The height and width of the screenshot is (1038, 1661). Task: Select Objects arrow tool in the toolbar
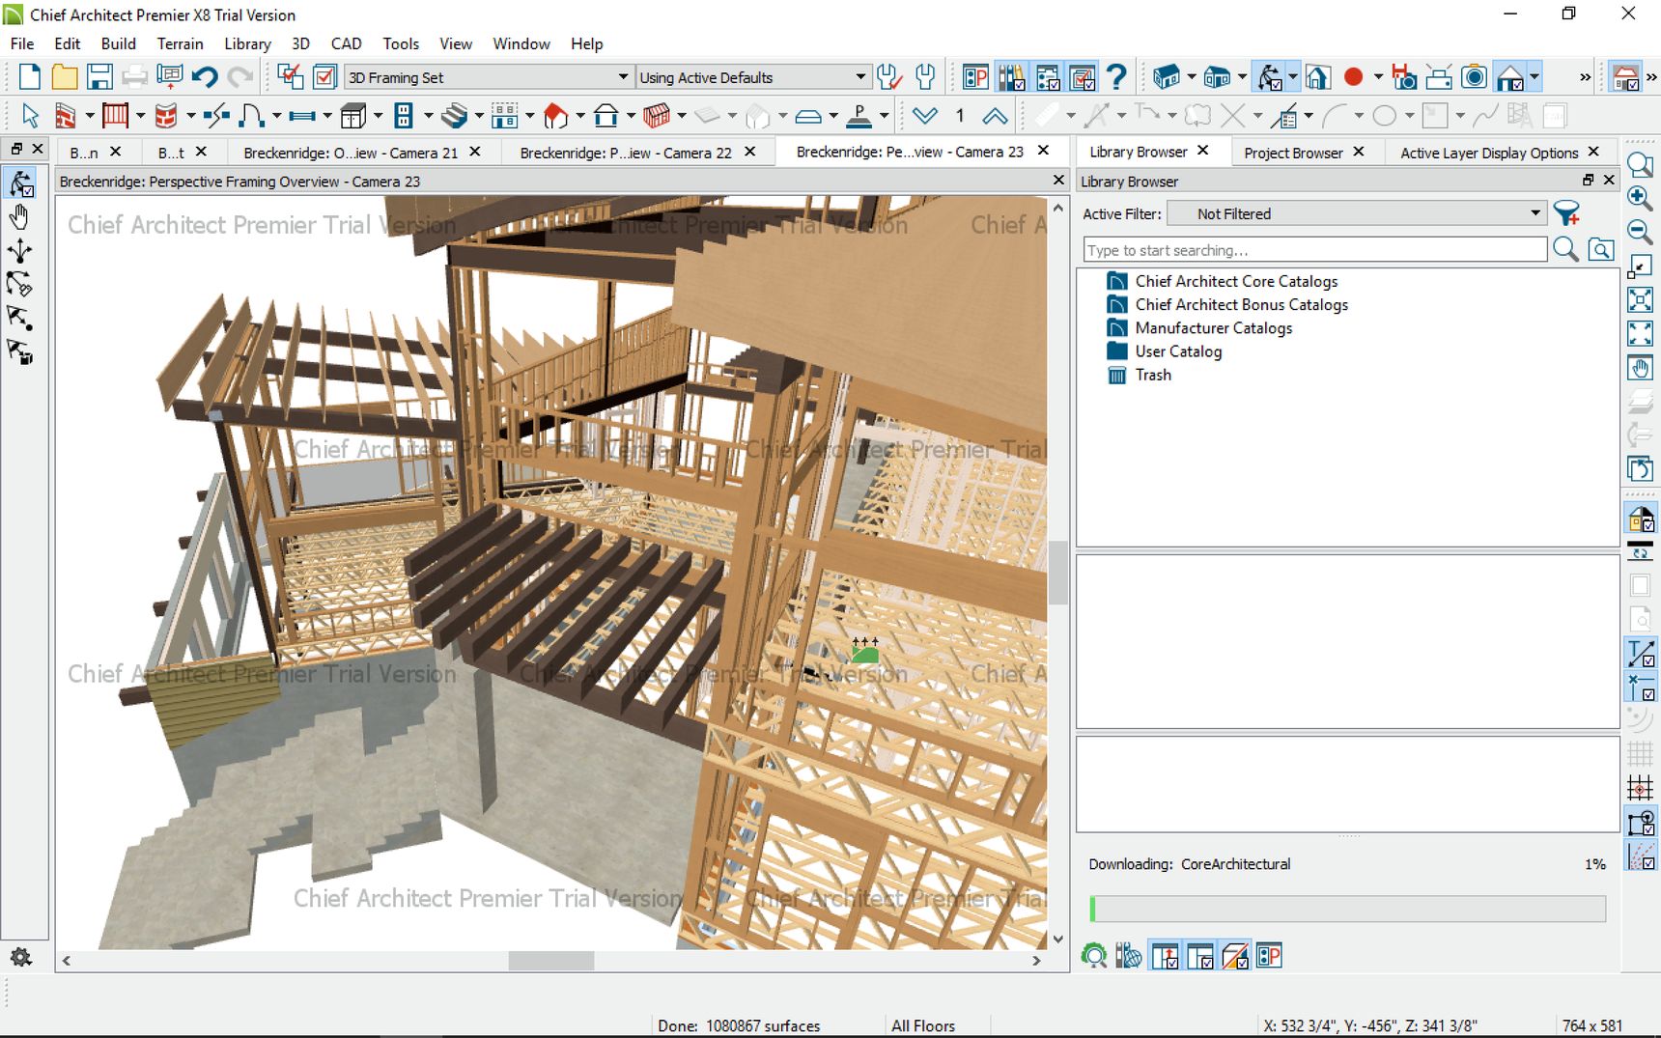[30, 117]
